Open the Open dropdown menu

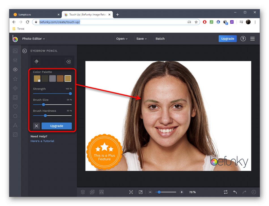(122, 39)
